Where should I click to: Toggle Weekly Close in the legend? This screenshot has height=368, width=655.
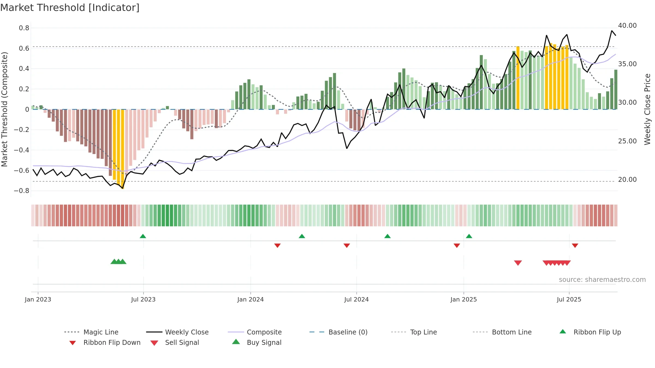coord(177,332)
